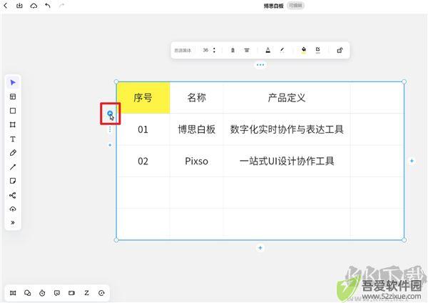The height and width of the screenshot is (303, 428).
Task: Click the video camera icon
Action: (71, 293)
